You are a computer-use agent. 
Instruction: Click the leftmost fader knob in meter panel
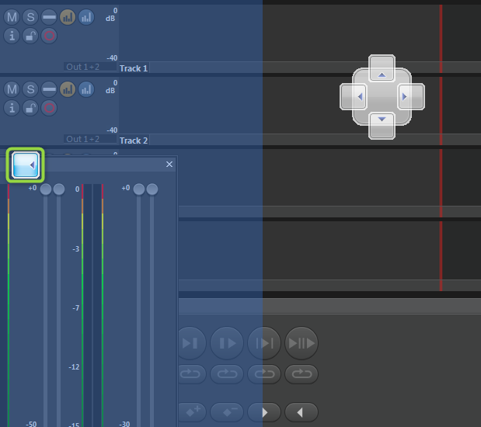(46, 189)
